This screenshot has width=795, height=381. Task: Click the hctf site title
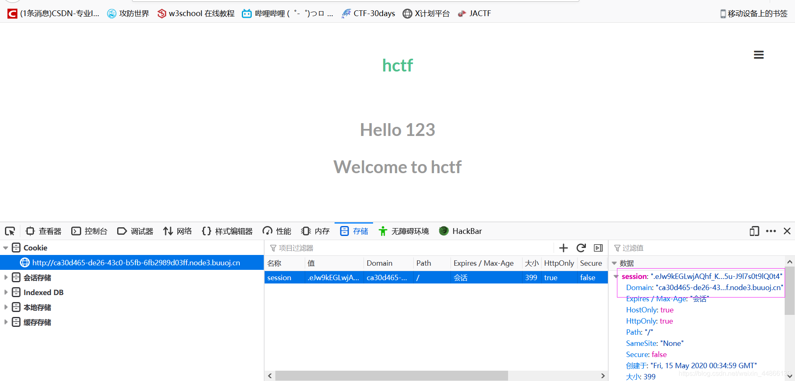tap(397, 65)
